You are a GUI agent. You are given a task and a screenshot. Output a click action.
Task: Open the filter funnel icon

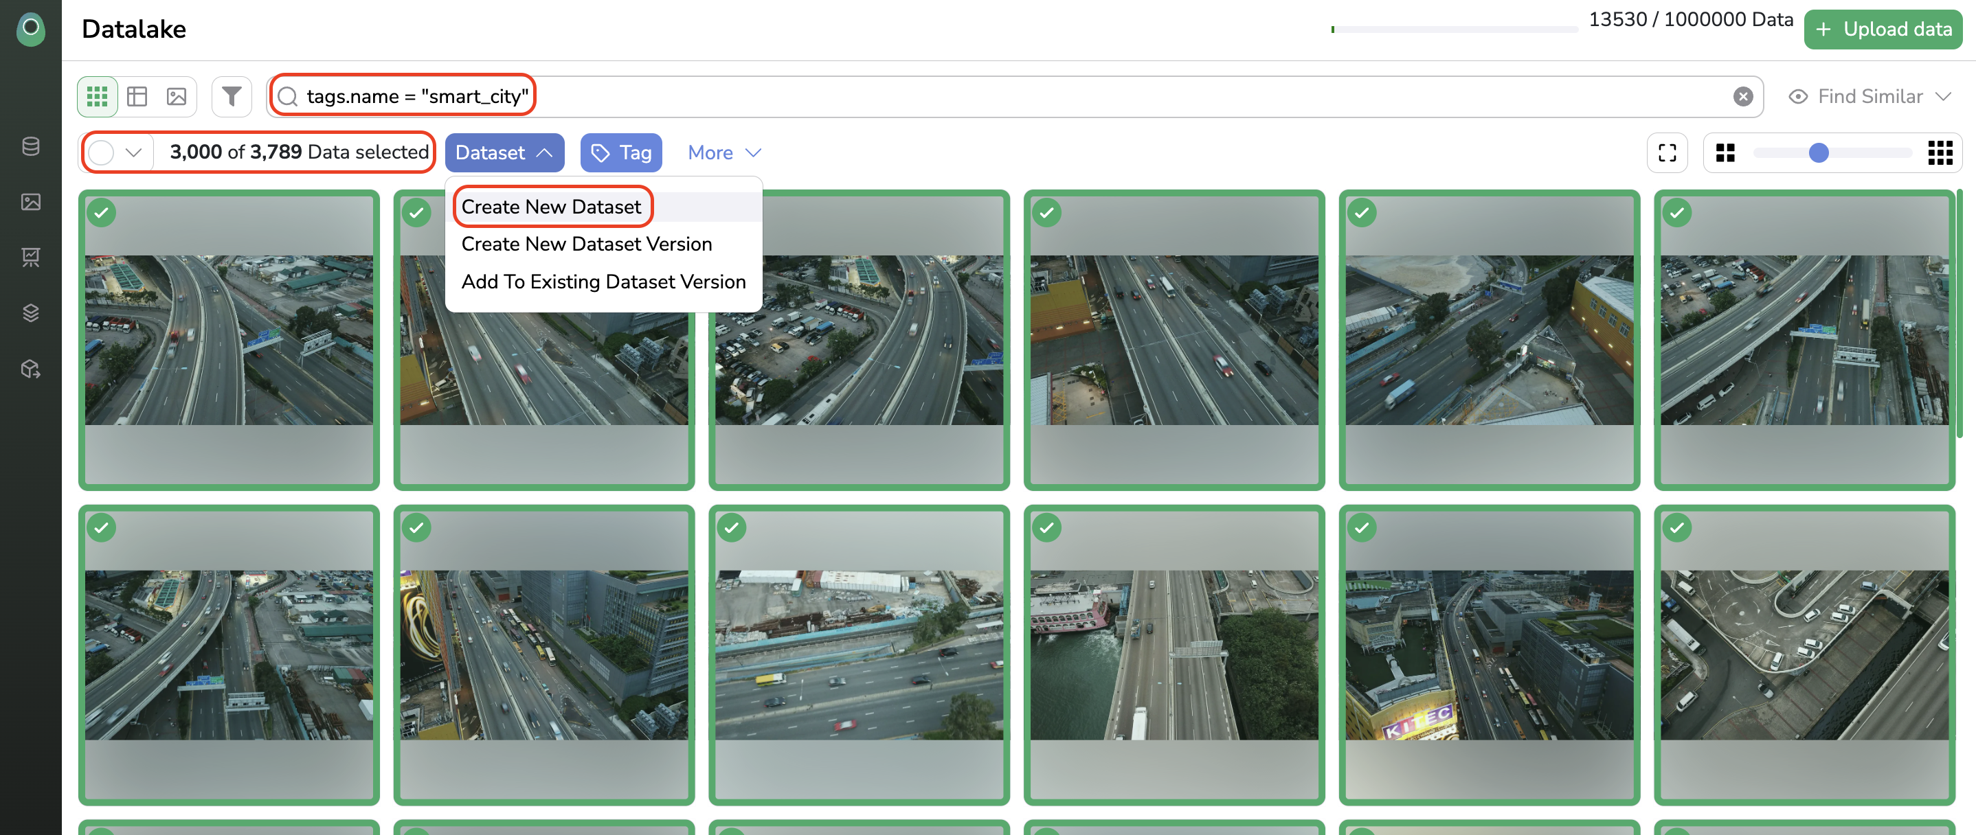point(232,97)
